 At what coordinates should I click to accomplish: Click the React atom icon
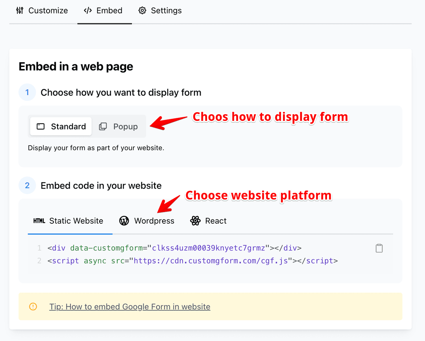tap(195, 221)
